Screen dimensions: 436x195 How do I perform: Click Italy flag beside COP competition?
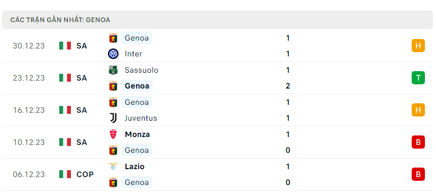65,174
